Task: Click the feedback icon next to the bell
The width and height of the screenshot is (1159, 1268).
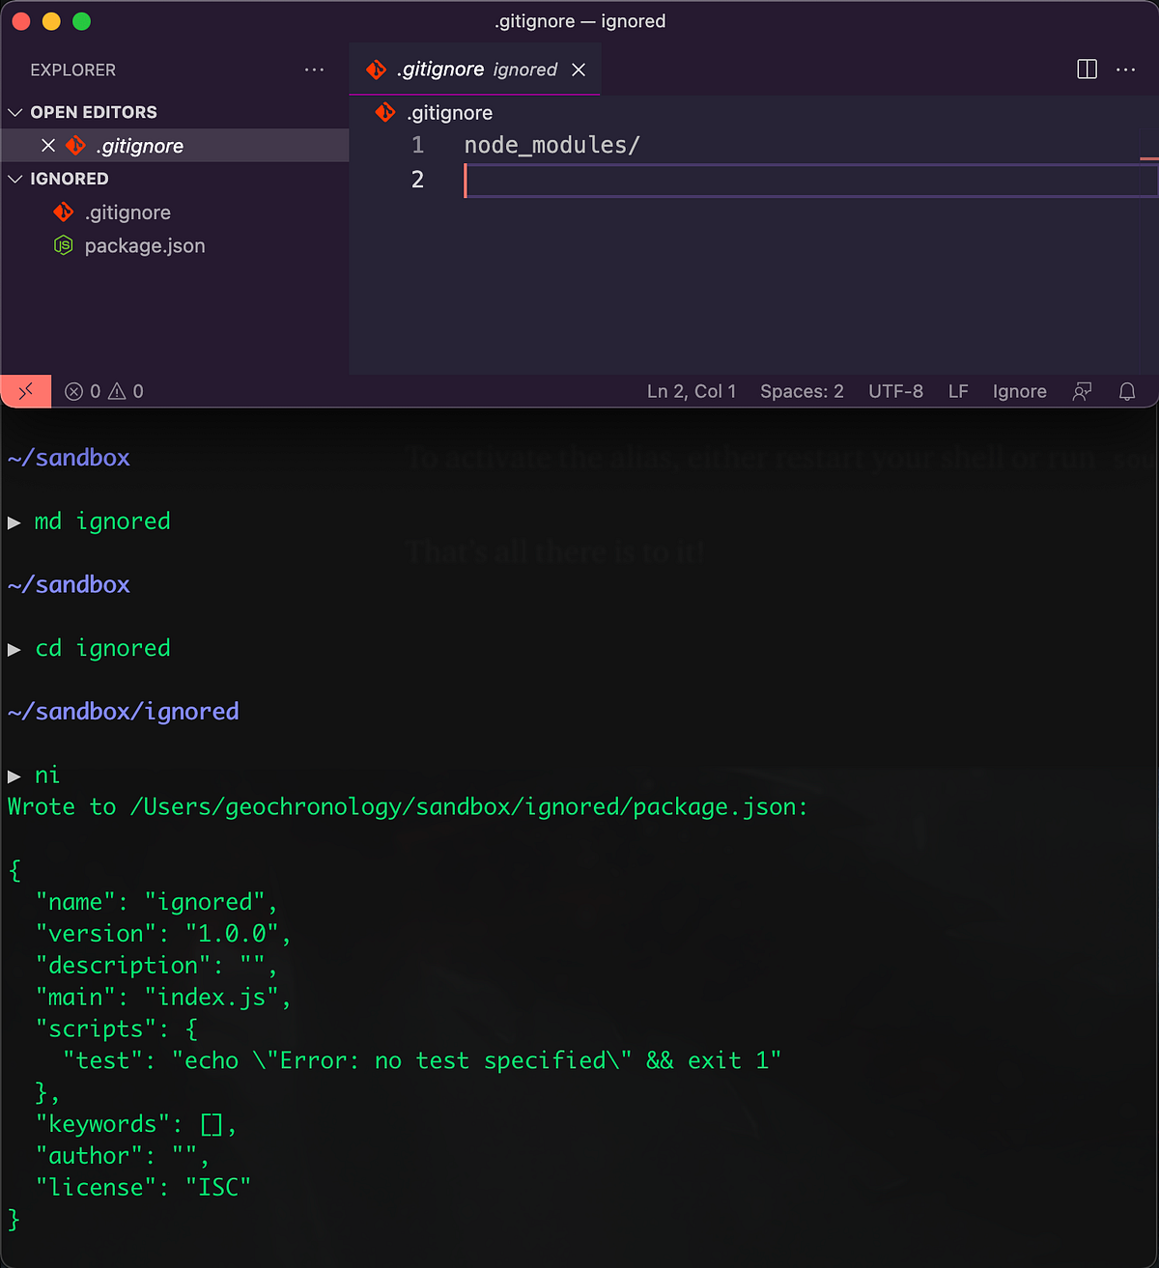Action: 1082,391
